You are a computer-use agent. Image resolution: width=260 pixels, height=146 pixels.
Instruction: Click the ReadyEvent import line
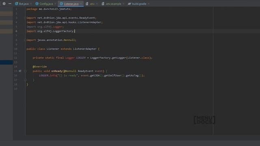[x=61, y=18]
